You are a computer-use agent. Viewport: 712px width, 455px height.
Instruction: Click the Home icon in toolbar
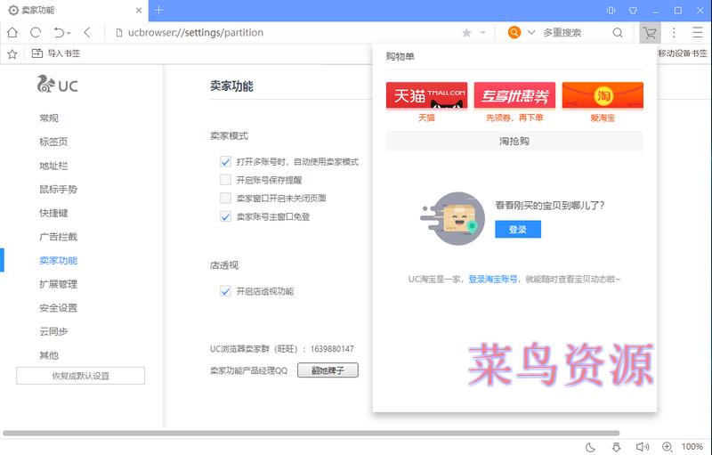coord(12,32)
